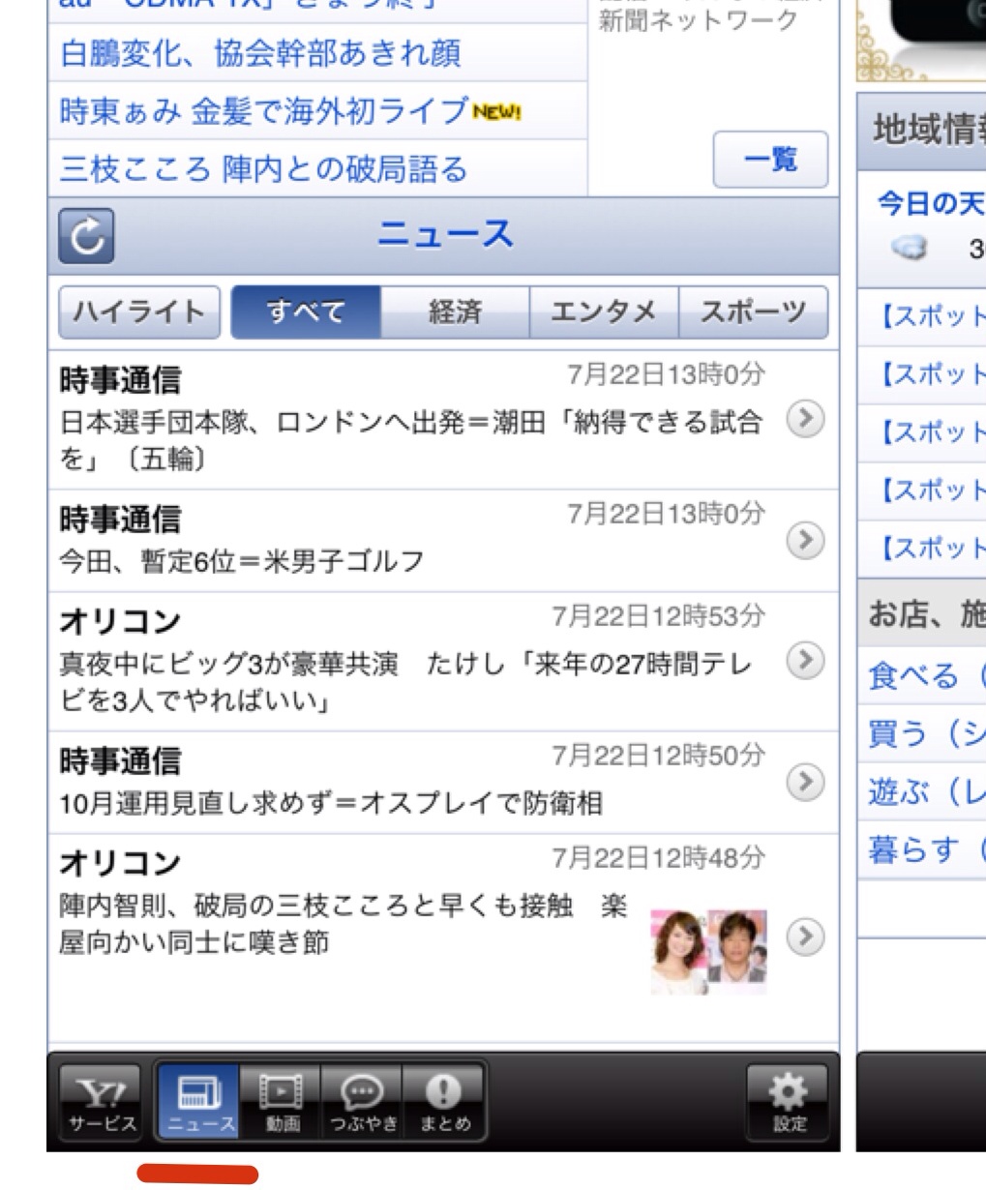Open headline 今田、暫定6位=米男子ゴルフ
Screen dimensions: 986x1190
point(242,562)
